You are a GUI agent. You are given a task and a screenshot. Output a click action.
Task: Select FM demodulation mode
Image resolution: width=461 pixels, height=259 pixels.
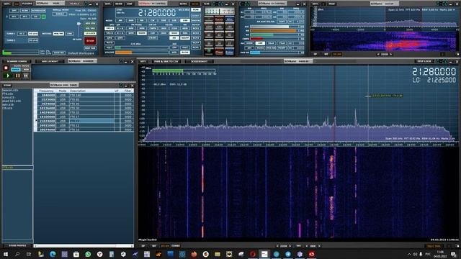(x=142, y=21)
